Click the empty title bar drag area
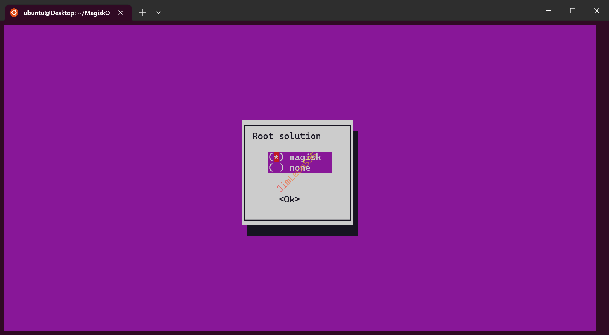609x335 pixels. coord(352,11)
